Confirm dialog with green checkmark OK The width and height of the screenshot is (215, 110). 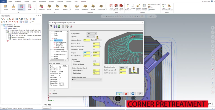[x=119, y=94]
